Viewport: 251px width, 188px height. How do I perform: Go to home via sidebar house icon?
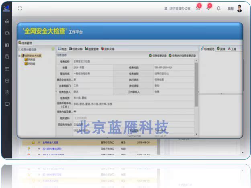click(7, 21)
